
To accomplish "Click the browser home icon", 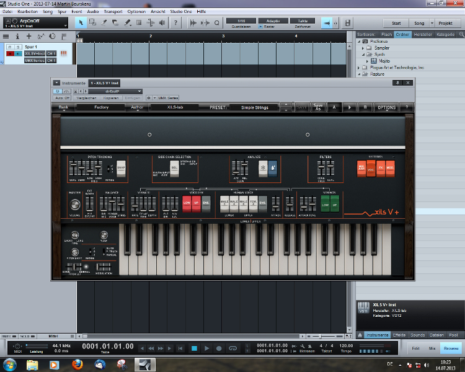I will (x=360, y=335).
